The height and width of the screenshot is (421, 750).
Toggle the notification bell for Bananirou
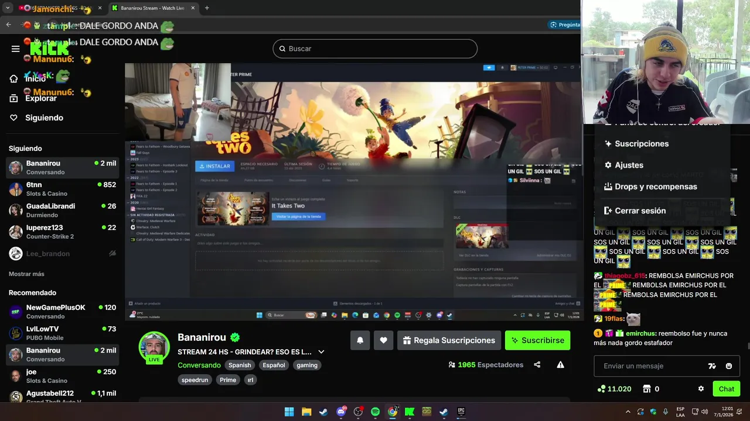click(360, 340)
